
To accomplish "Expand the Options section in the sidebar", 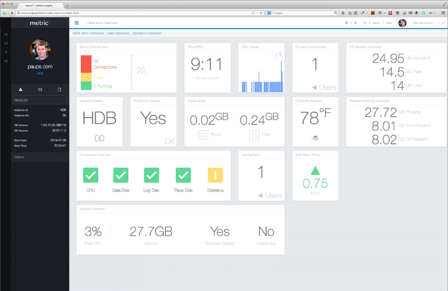I will click(x=40, y=157).
